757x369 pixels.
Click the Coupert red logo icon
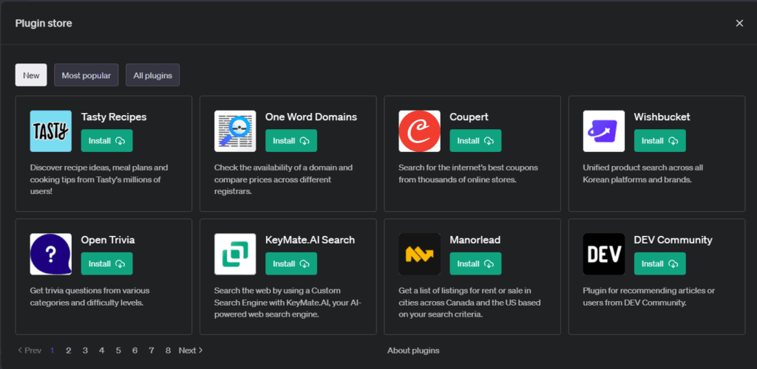coord(420,131)
